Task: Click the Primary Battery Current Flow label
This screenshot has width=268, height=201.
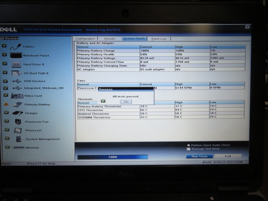Action: [100, 62]
